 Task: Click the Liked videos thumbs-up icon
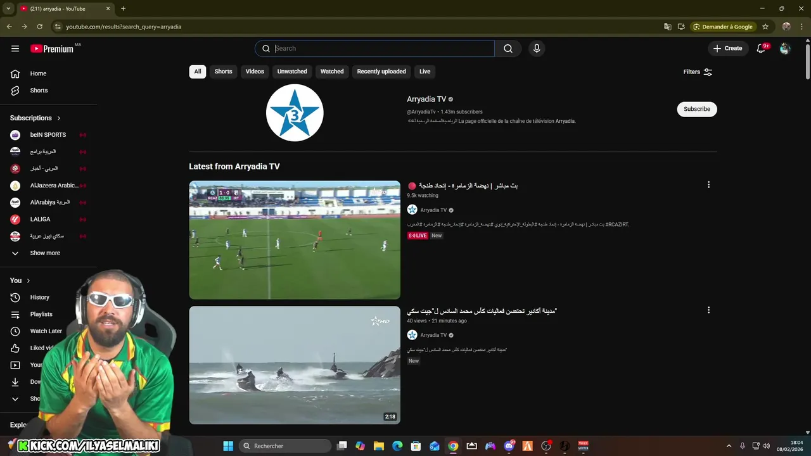(x=15, y=348)
